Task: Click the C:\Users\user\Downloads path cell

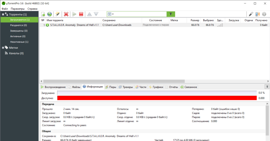Action: (117, 25)
